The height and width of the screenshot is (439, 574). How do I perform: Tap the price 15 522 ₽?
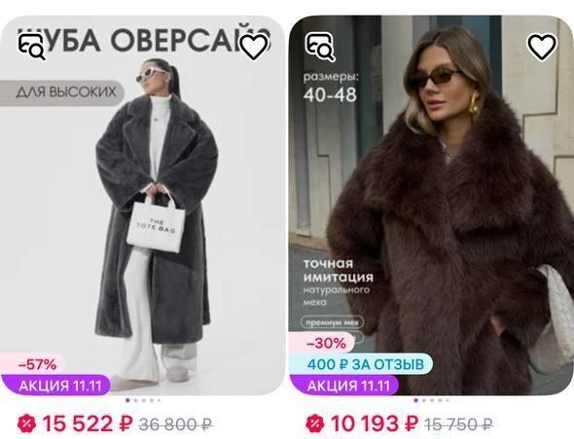[88, 424]
